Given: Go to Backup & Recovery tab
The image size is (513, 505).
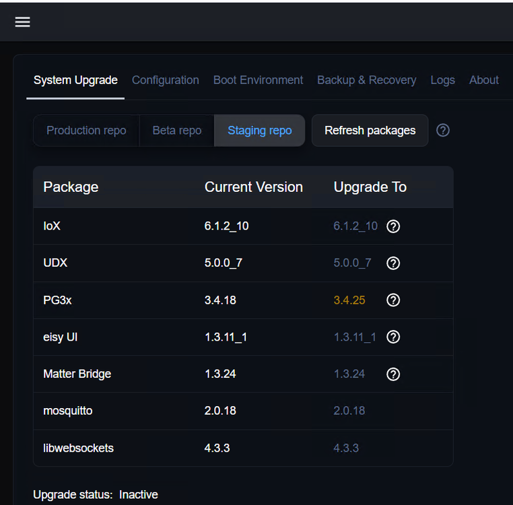Looking at the screenshot, I should click(x=367, y=80).
